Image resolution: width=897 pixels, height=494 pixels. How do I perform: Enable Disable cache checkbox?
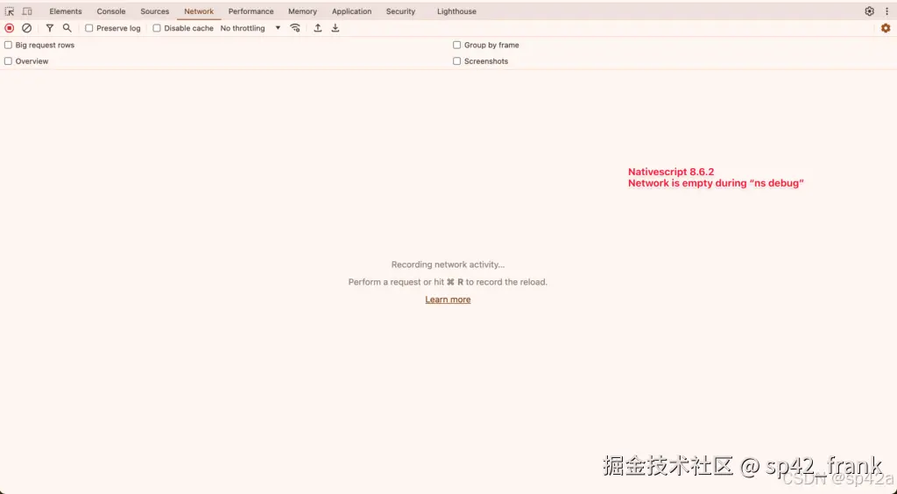tap(157, 28)
